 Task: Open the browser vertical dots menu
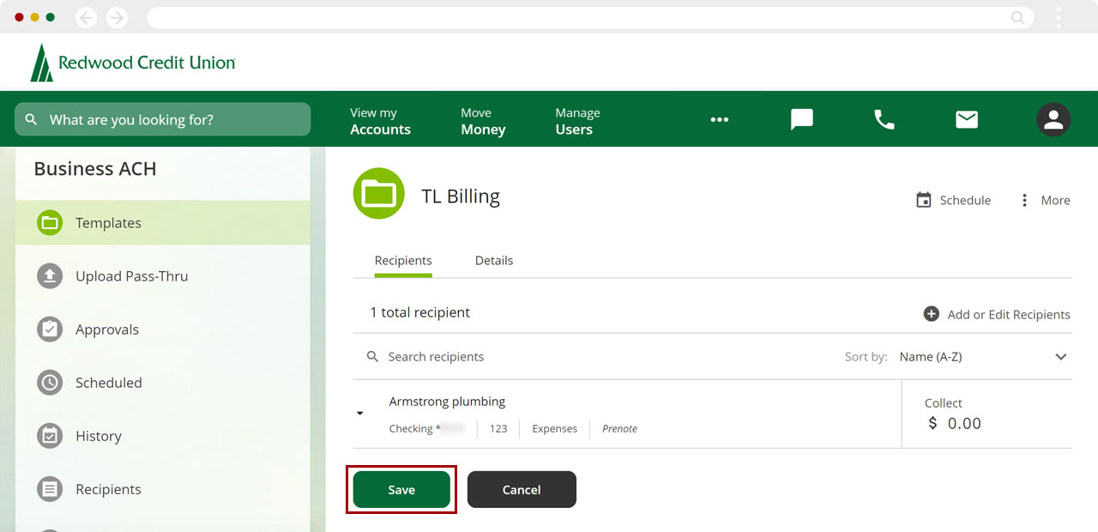(x=1059, y=17)
